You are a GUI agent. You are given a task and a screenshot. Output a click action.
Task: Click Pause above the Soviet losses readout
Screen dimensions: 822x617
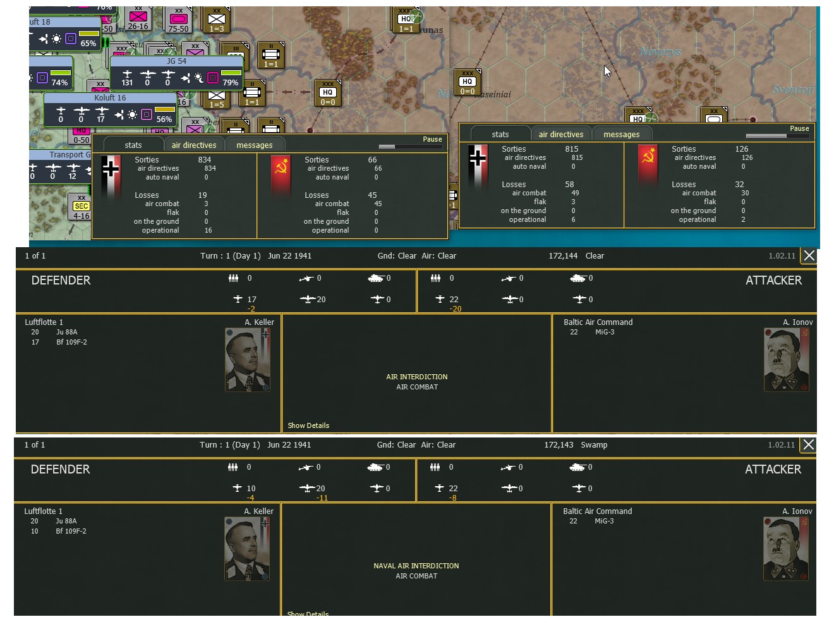pyautogui.click(x=799, y=128)
